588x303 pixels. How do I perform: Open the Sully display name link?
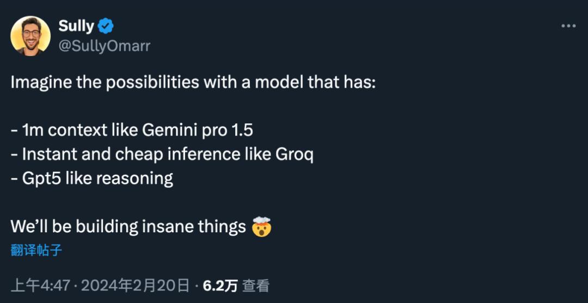tap(76, 26)
